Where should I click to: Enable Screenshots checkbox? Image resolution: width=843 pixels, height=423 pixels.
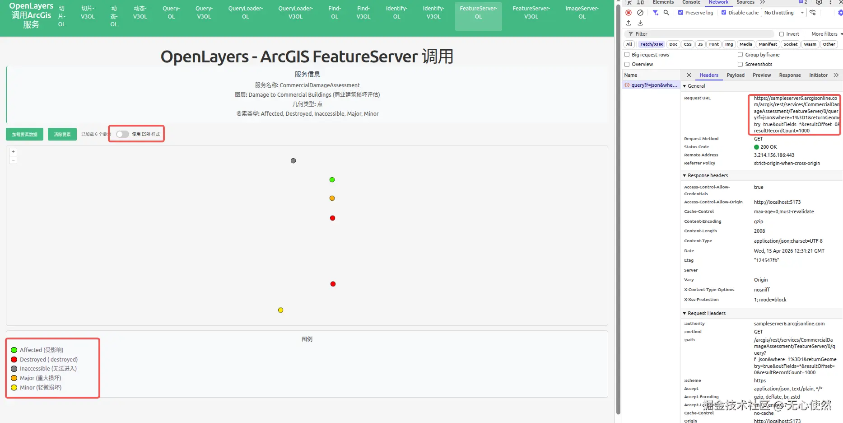[x=740, y=64]
